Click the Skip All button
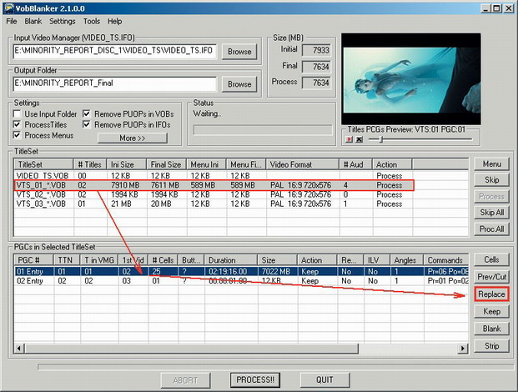The image size is (518, 392). click(491, 212)
